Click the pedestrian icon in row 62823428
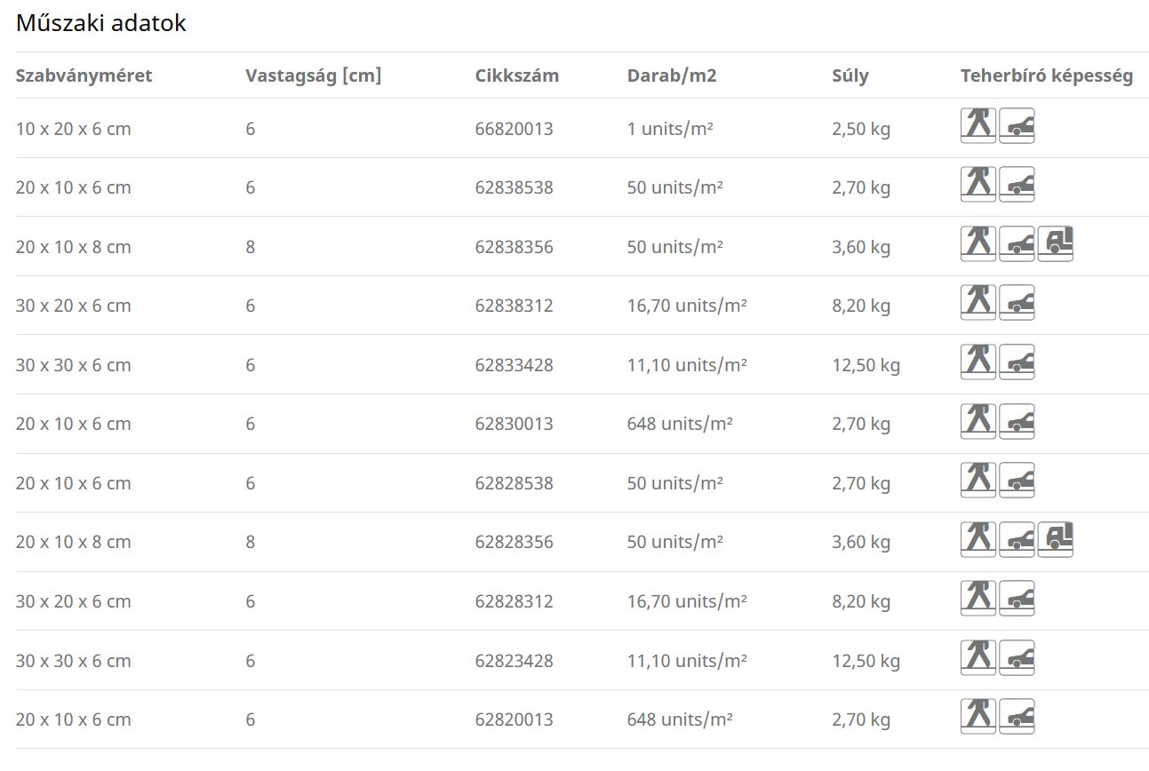 (x=978, y=657)
